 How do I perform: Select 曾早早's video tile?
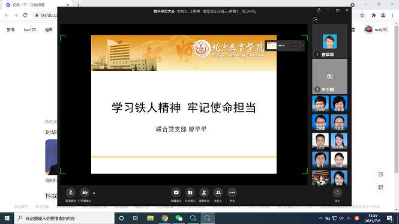click(329, 41)
